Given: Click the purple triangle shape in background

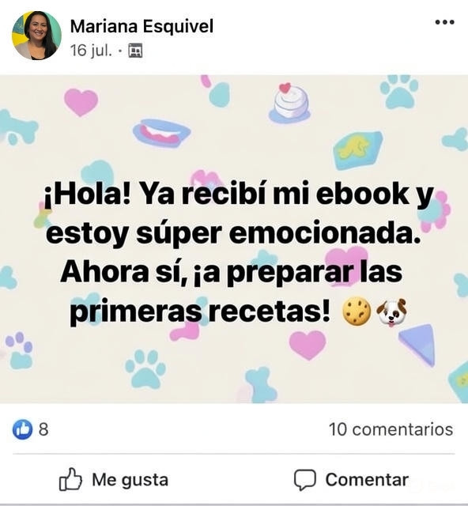Looking at the screenshot, I should tap(417, 344).
